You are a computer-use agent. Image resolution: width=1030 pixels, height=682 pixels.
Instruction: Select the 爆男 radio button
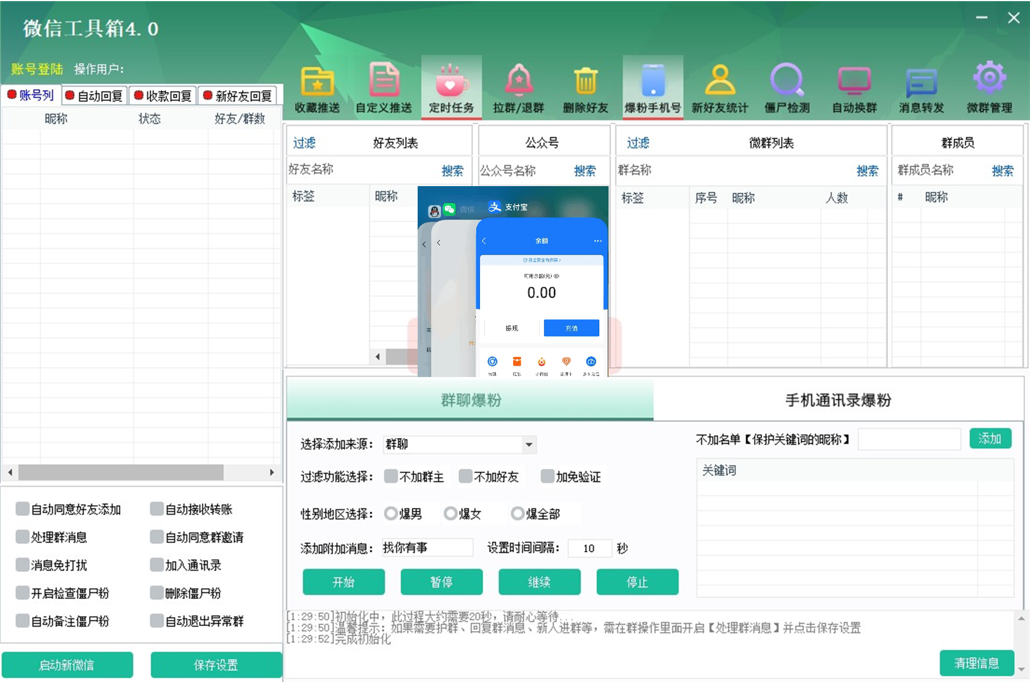tap(391, 513)
